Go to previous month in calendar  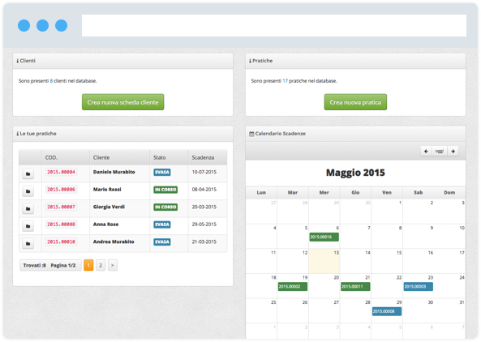tap(426, 151)
